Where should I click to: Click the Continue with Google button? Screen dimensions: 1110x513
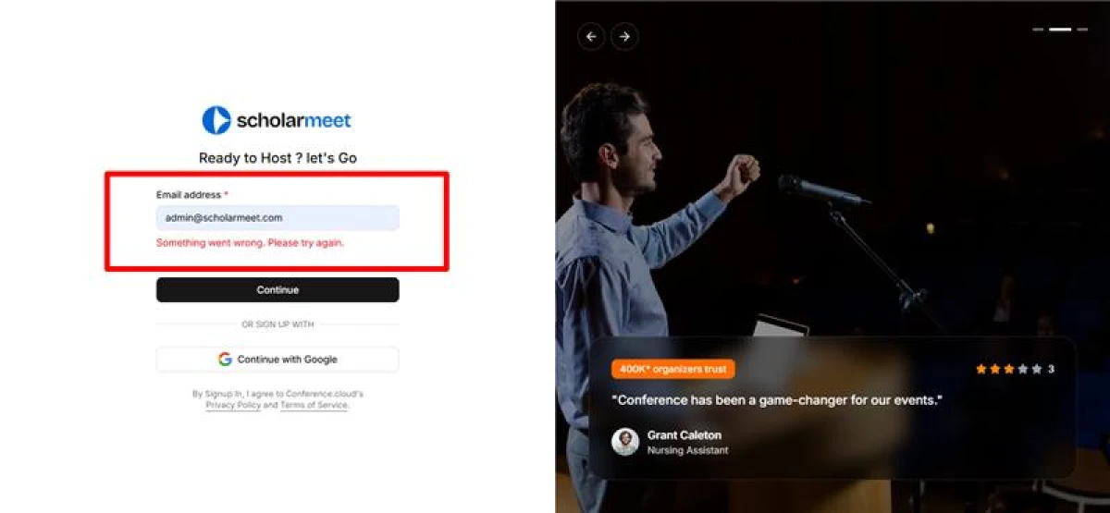277,360
